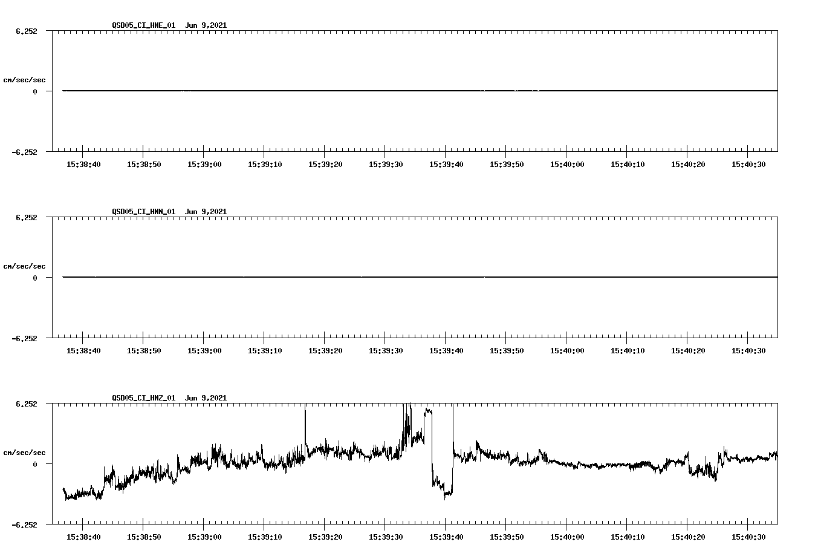Click 15:40:30 time label under HNZ plot
This screenshot has height=559, width=821.
(x=748, y=537)
